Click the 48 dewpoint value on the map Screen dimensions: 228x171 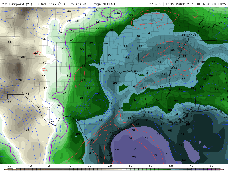(85, 28)
